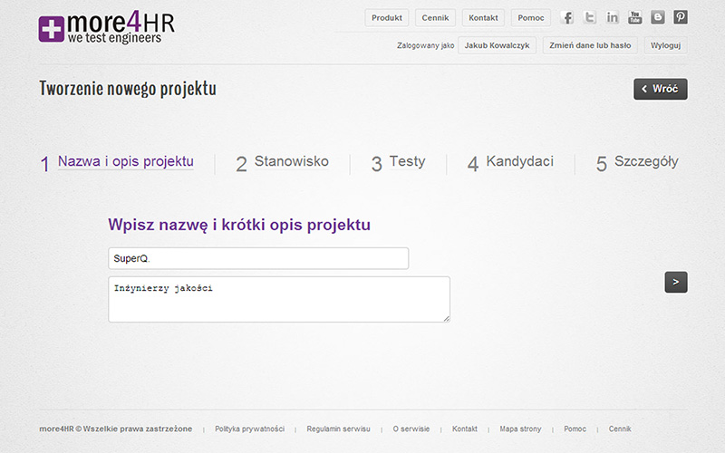This screenshot has width=725, height=453.
Task: Open the Pinterest social icon
Action: (681, 17)
